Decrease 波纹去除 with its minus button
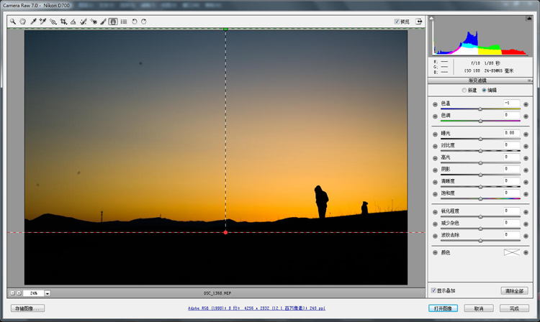Image resolution: width=540 pixels, height=322 pixels. pos(435,236)
